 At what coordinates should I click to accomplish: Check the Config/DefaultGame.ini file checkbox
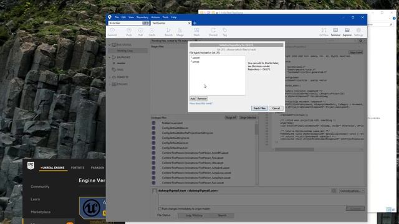click(x=153, y=142)
